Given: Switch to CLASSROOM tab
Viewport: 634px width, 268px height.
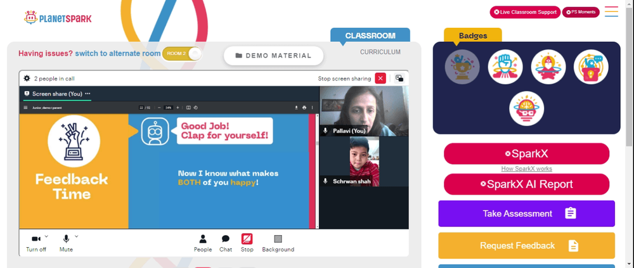Looking at the screenshot, I should coord(370,35).
